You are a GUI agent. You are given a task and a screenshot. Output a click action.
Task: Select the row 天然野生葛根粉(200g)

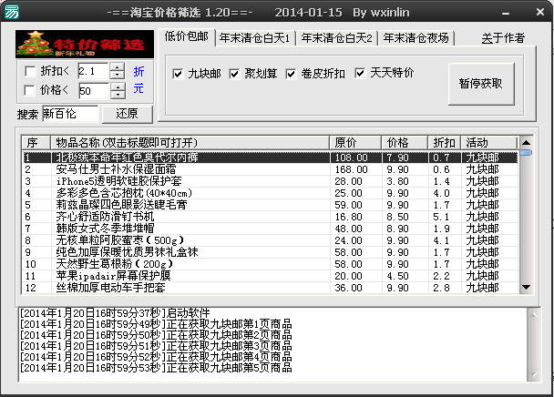point(271,264)
